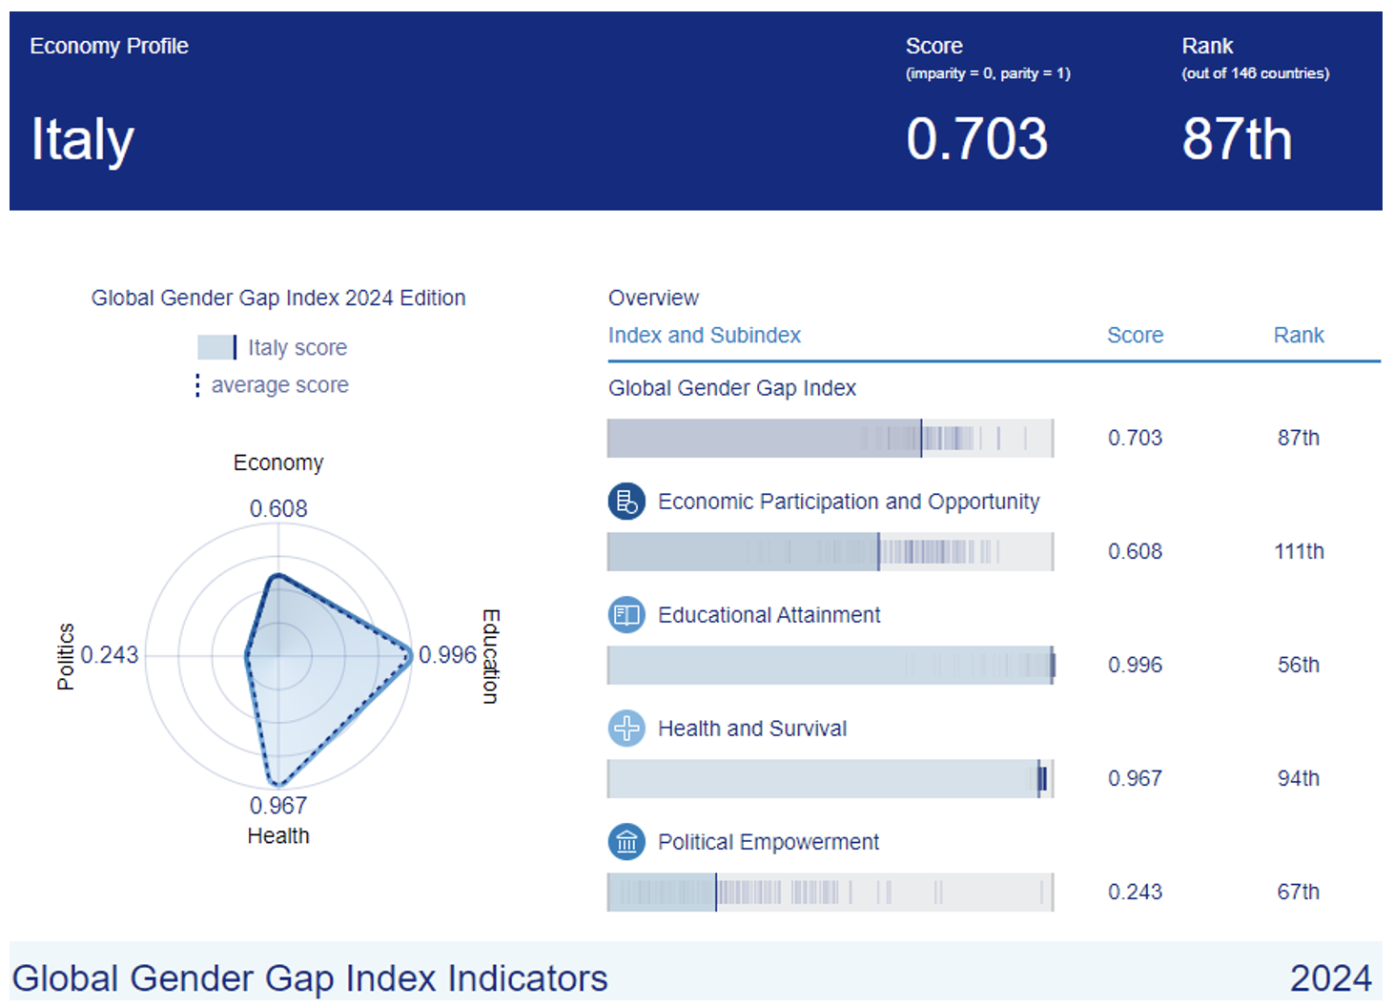Click the Health and Survival distribution bar
This screenshot has width=1394, height=1007.
tap(830, 779)
